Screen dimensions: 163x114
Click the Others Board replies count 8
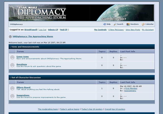point(113,88)
